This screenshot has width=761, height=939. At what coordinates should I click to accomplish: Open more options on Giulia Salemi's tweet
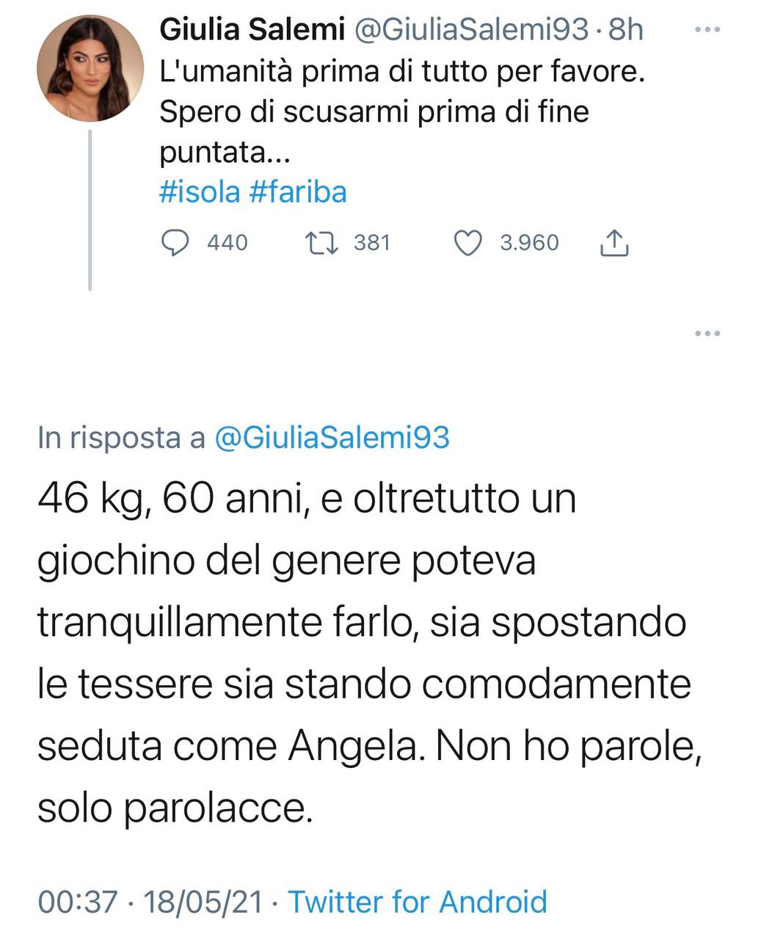[x=707, y=30]
